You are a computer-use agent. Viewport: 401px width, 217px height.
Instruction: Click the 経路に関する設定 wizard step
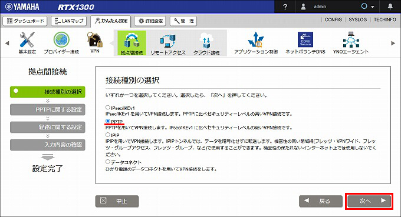tap(48, 127)
